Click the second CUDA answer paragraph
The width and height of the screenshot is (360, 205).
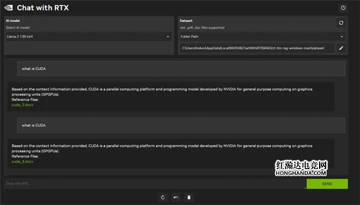pyautogui.click(x=162, y=148)
